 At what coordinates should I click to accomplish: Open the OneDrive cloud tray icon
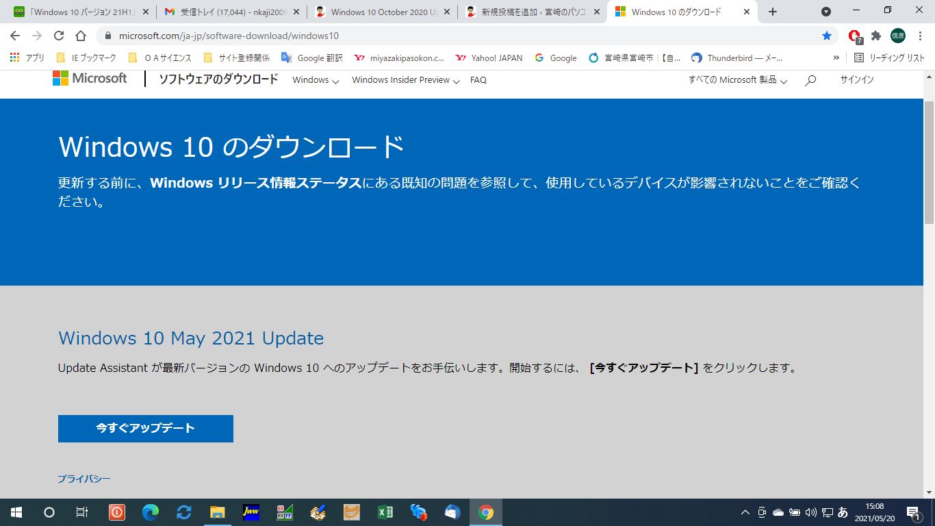(778, 512)
